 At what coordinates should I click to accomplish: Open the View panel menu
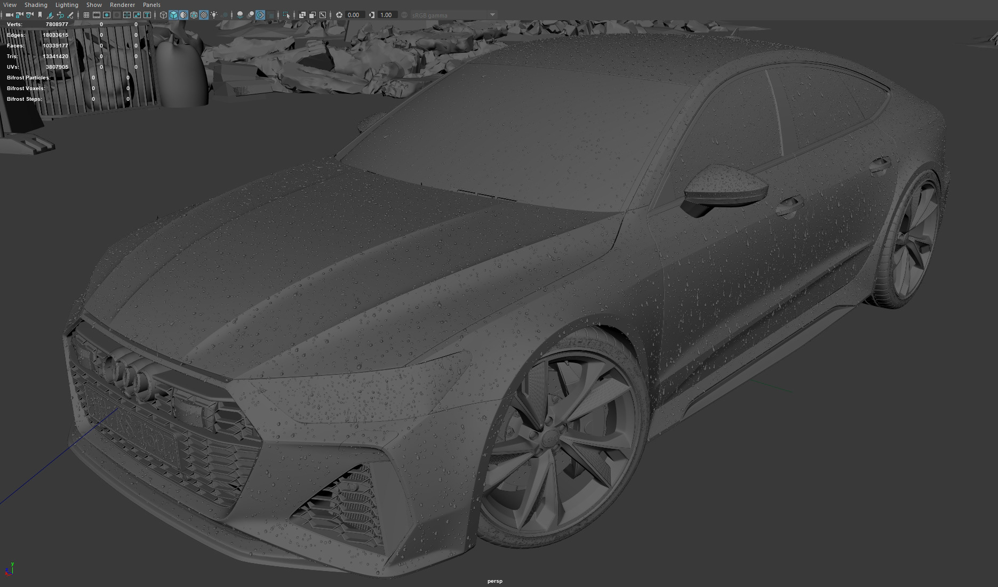tap(10, 5)
